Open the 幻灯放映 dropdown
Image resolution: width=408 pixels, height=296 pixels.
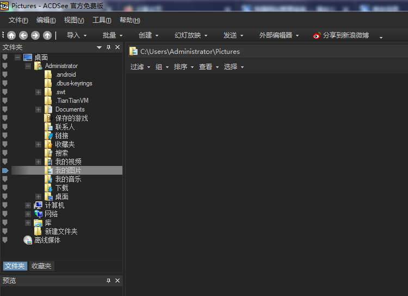[x=191, y=35]
